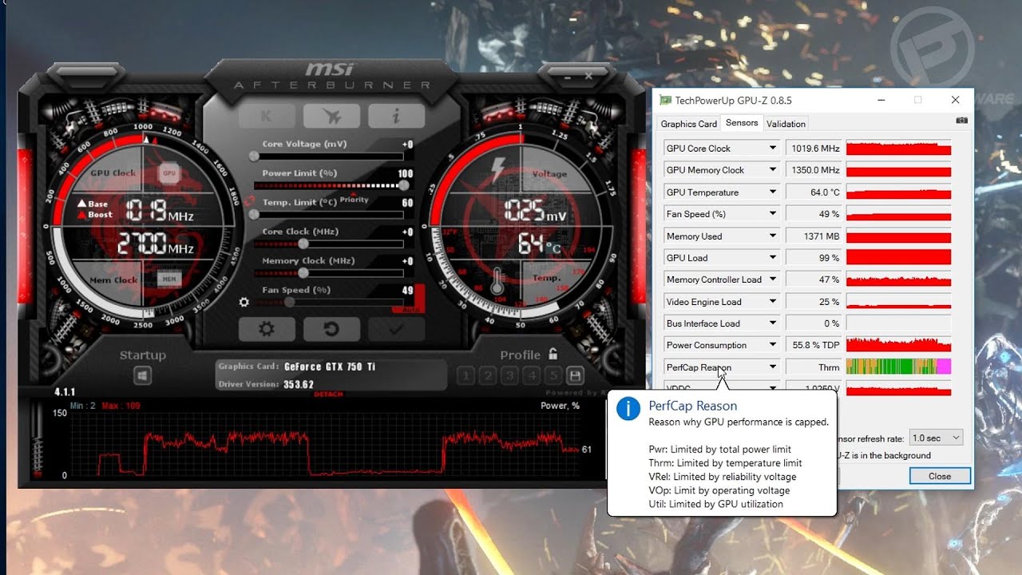This screenshot has height=575, width=1022.
Task: Select profile slot 3 in Afterburner
Action: click(509, 375)
